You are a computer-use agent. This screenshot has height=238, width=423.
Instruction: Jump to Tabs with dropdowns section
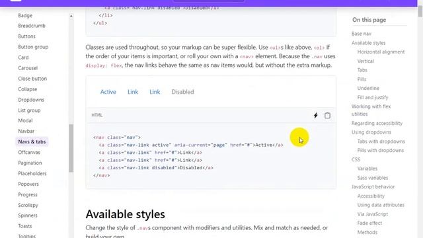click(381, 141)
